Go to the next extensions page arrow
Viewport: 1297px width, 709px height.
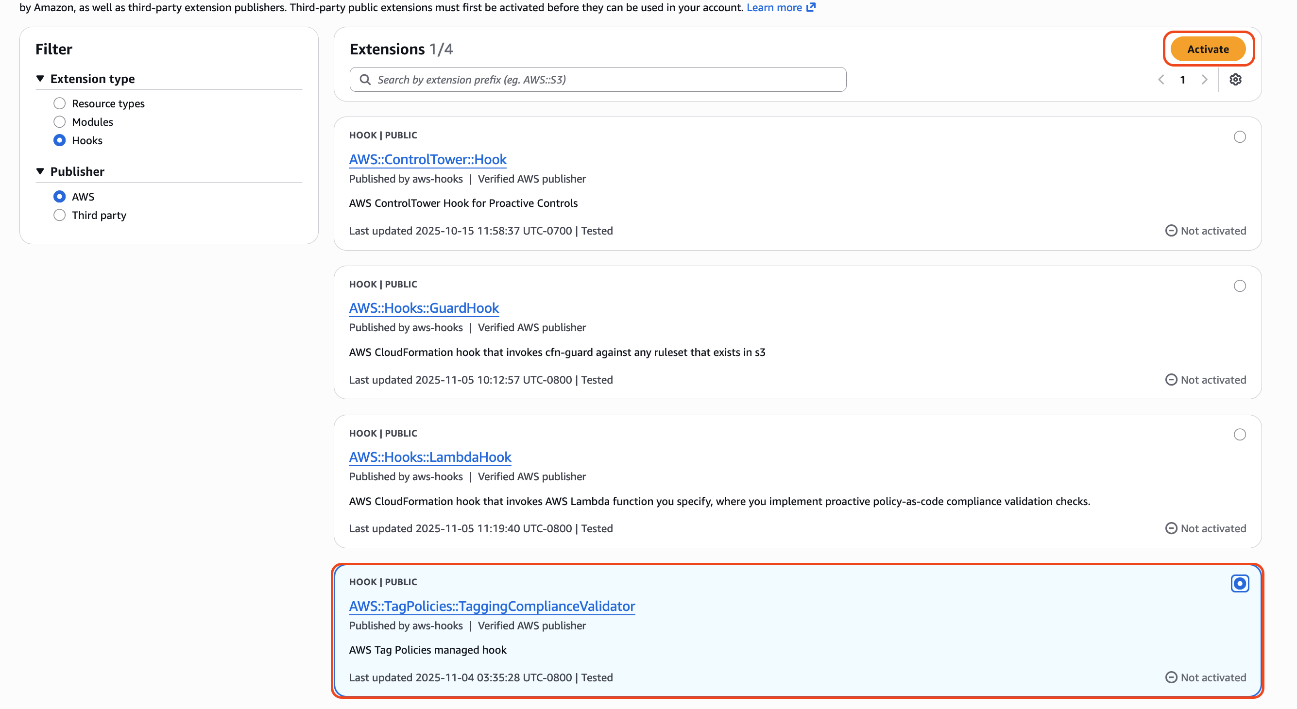tap(1204, 79)
